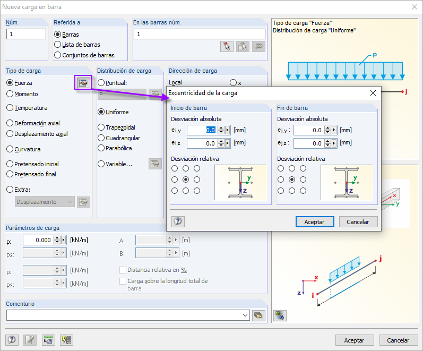Click the edit icon next to Desplazamiento dropdown
Viewport: 423px width, 351px height.
pyautogui.click(x=83, y=202)
